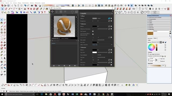Click the wood material thumbnail in tray
Image resolution: width=172 pixels, height=96 pixels.
[x=150, y=33]
